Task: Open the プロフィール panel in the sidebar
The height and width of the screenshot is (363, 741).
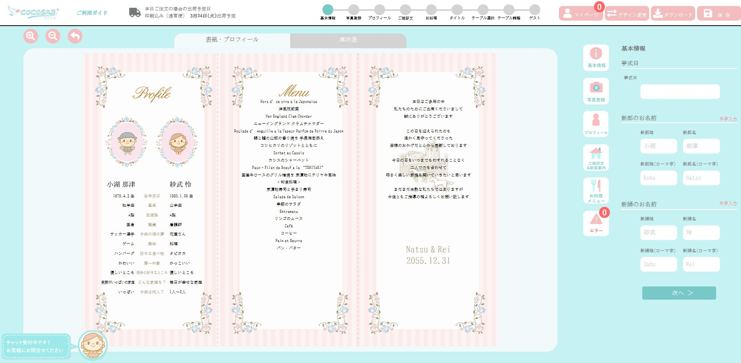Action: pyautogui.click(x=596, y=124)
